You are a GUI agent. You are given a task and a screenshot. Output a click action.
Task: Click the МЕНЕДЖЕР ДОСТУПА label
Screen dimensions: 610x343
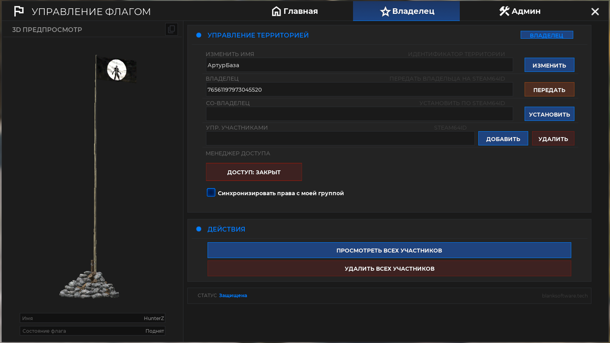tap(238, 153)
